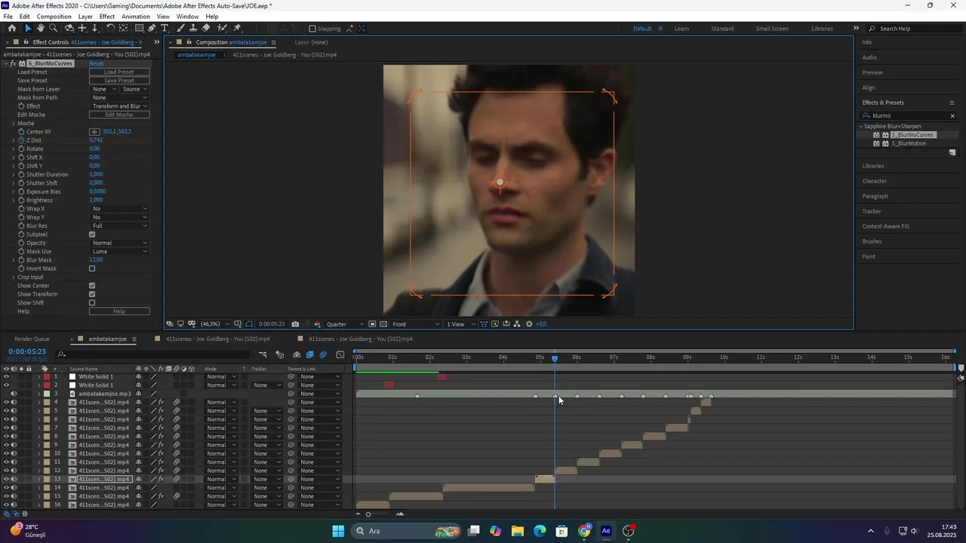Click the Help button in Effect Controls

(x=119, y=311)
